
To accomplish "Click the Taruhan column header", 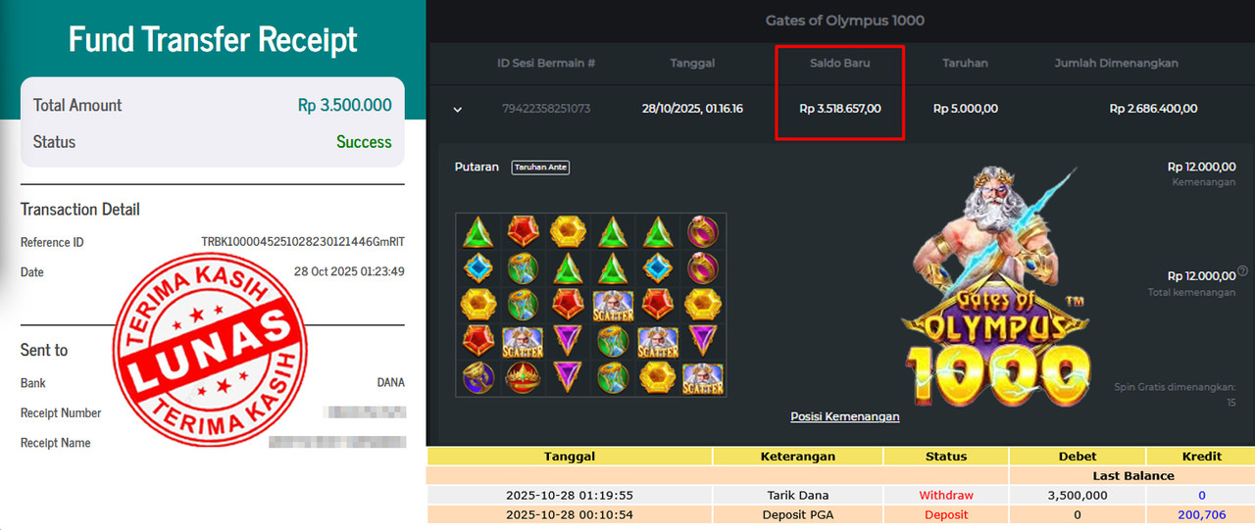I will 965,63.
